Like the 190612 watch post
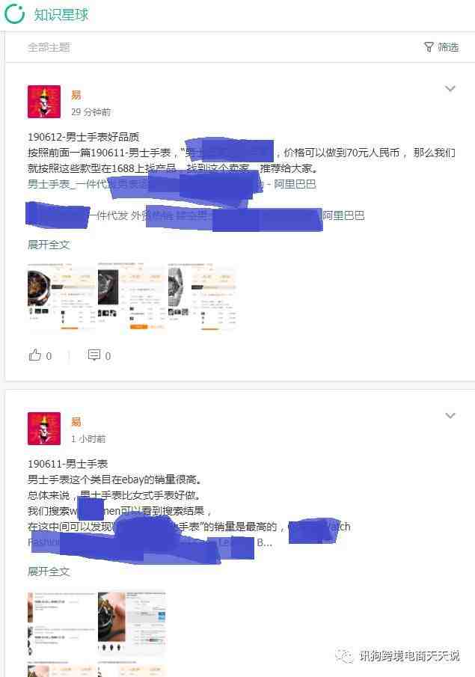The image size is (475, 677). pos(34,355)
